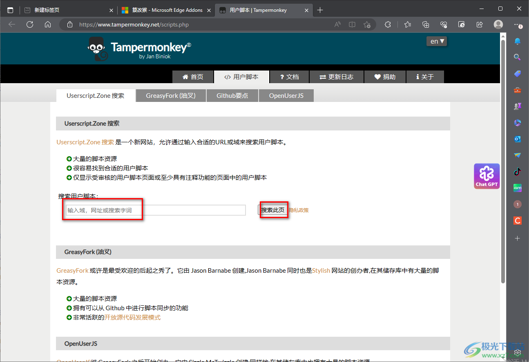Open sidebar settings gear
The width and height of the screenshot is (529, 362).
(518, 352)
